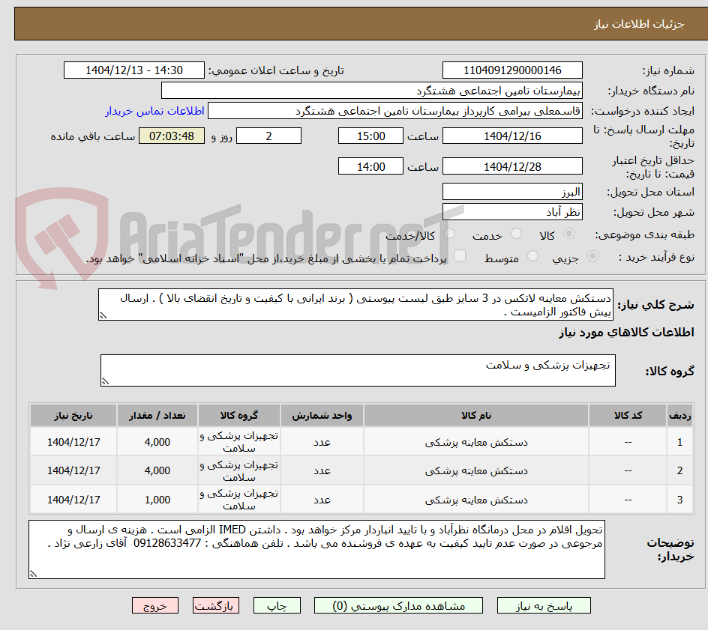Click the نام کالا column header

476,415
